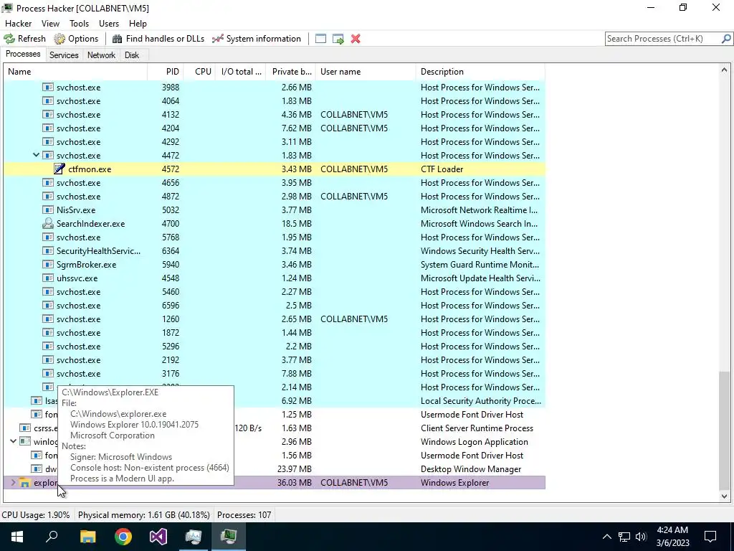The width and height of the screenshot is (734, 551).
Task: Click the Physical memory status entry
Action: click(143, 515)
